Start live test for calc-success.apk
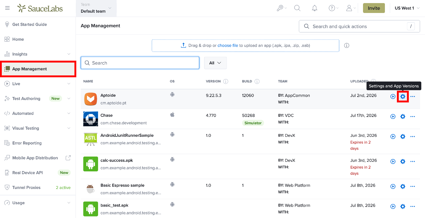 (393, 161)
